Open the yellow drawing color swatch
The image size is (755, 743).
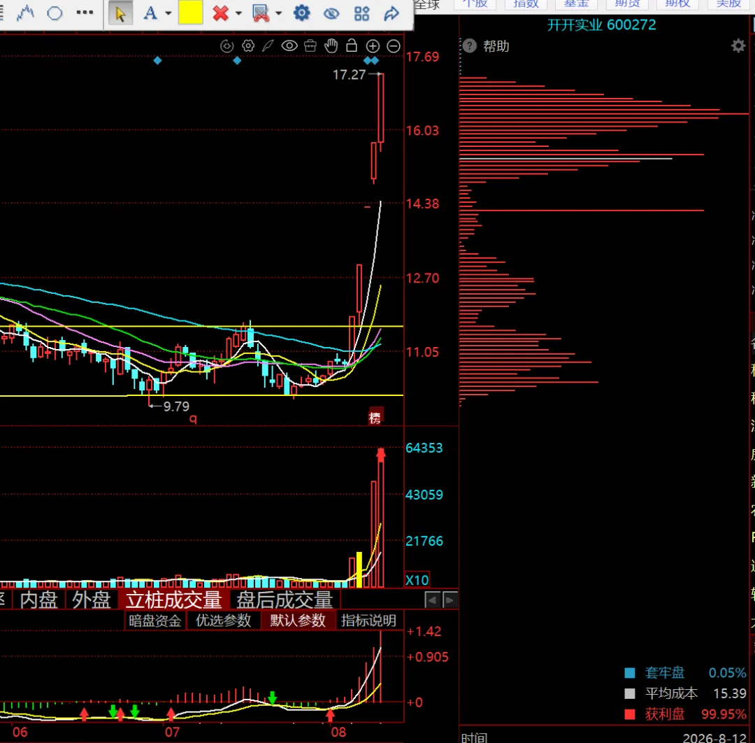pos(190,13)
